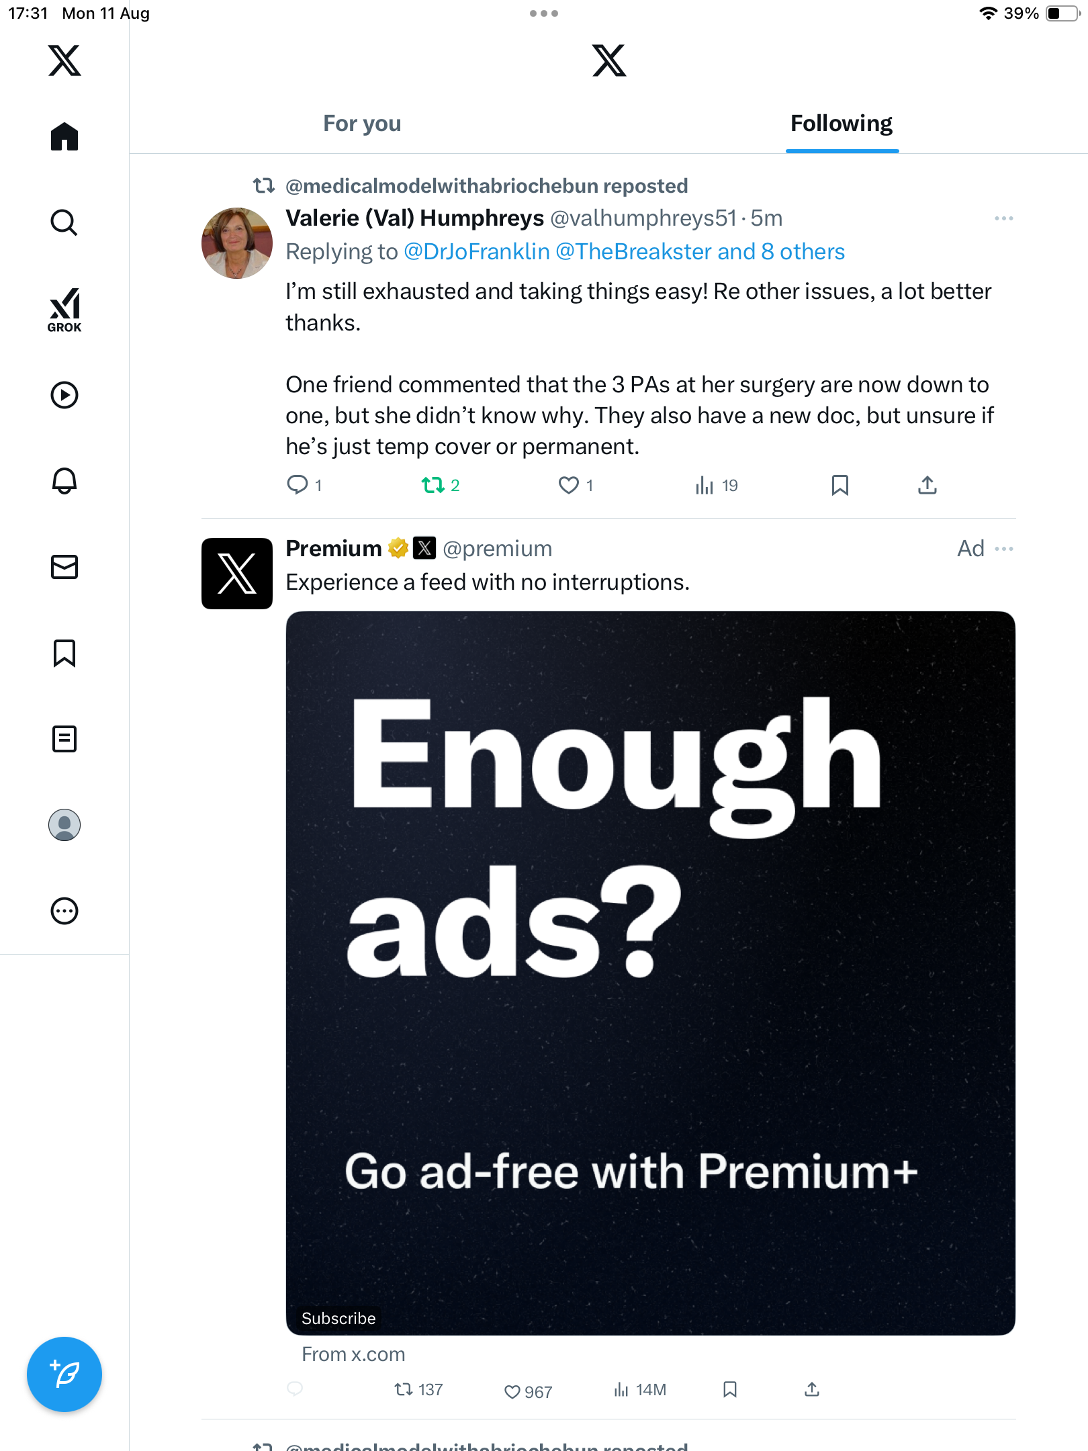Switch to the For you tab
Screen dimensions: 1088x1451
coord(362,124)
